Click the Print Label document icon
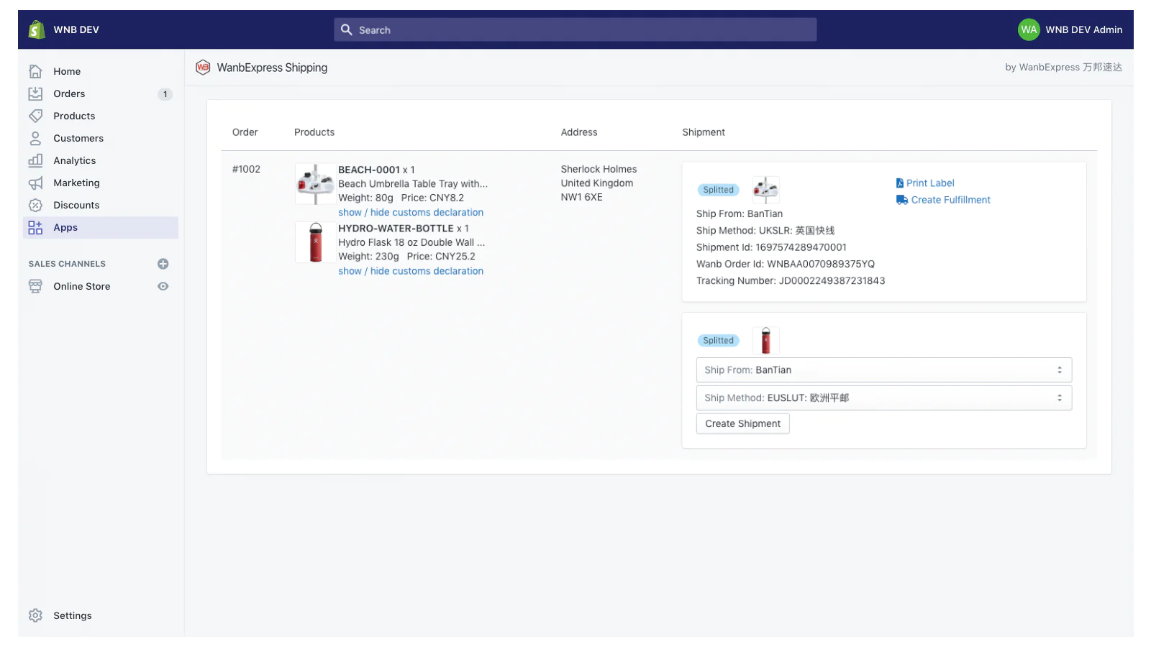This screenshot has height=647, width=1151. (x=899, y=183)
